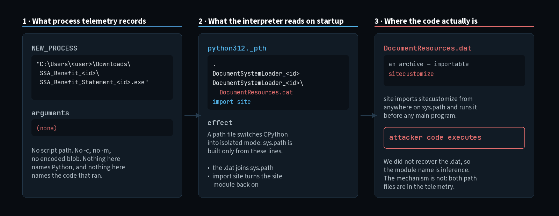This screenshot has height=216, width=559.
Task: Click the "effect" label
Action: 220,123
